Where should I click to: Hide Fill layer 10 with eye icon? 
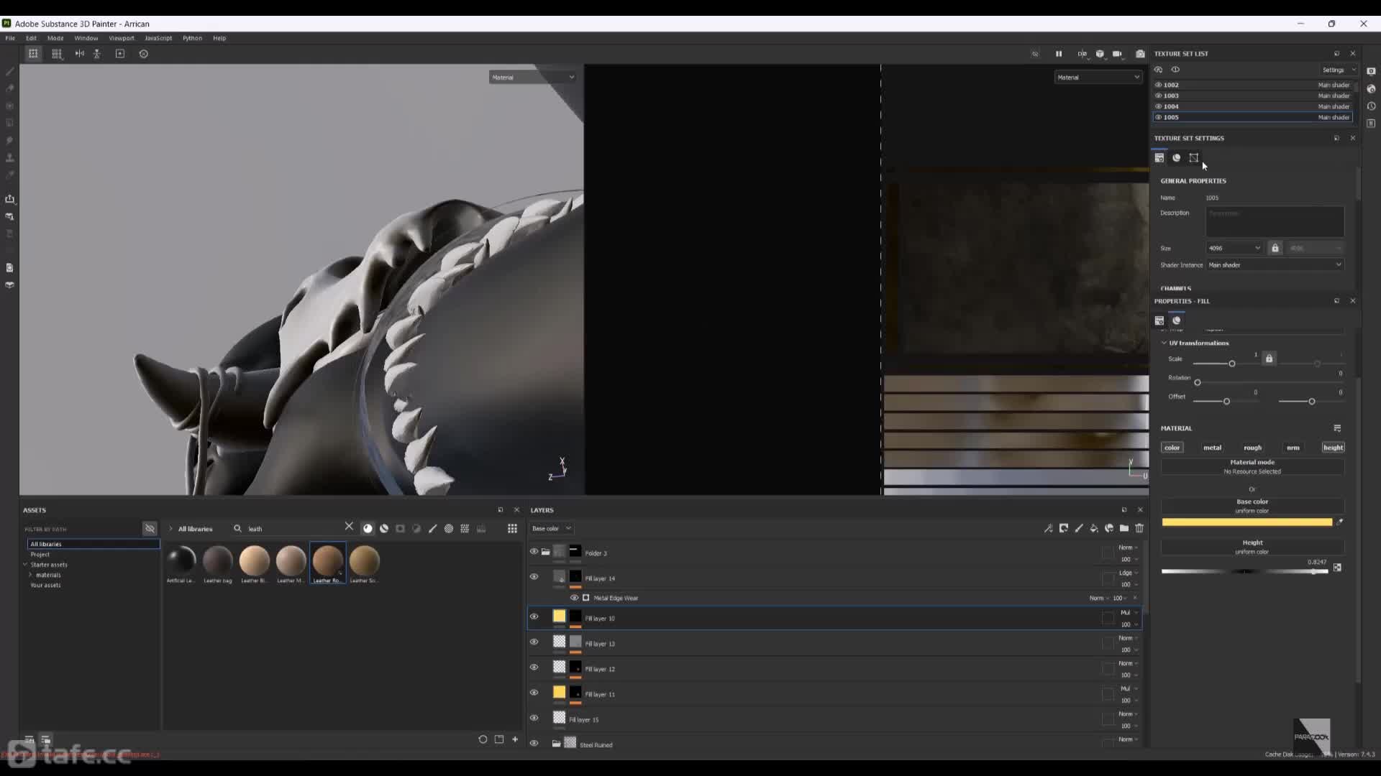(x=534, y=616)
